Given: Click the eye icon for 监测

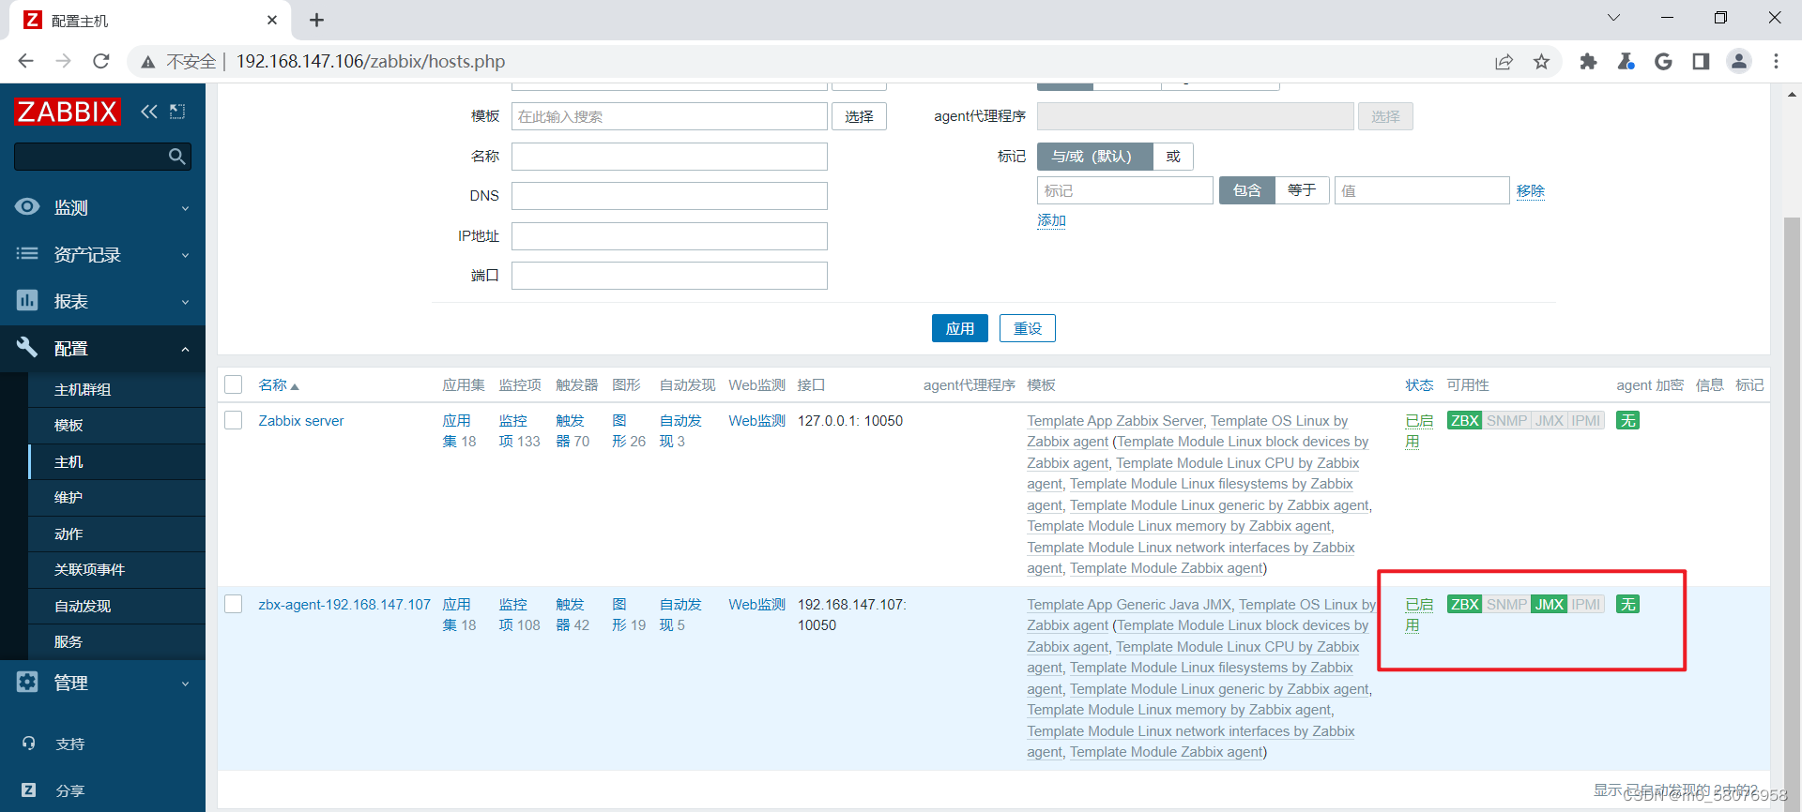Looking at the screenshot, I should click(x=27, y=206).
